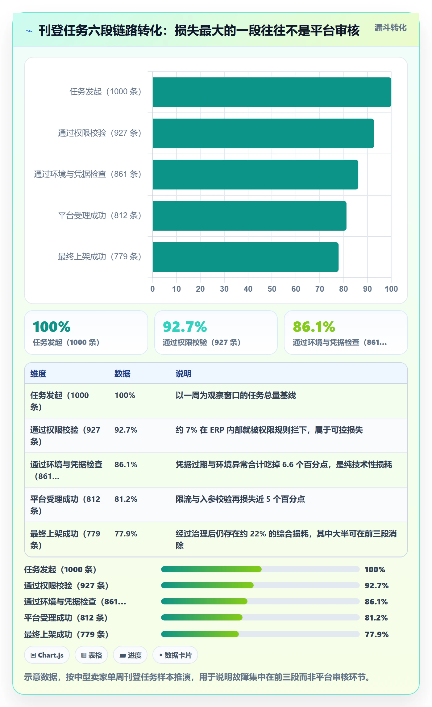
Task: Open the 86.1% stat card
Action: click(x=346, y=332)
